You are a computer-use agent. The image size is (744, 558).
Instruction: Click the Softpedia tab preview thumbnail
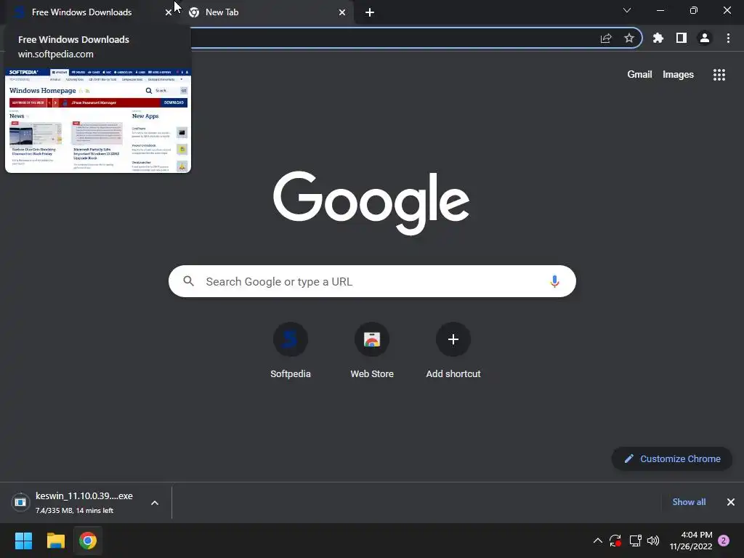[x=98, y=121]
